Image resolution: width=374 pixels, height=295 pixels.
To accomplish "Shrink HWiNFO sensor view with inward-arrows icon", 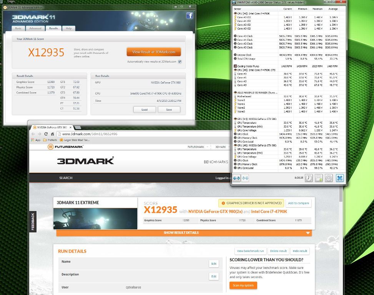I will point(245,178).
